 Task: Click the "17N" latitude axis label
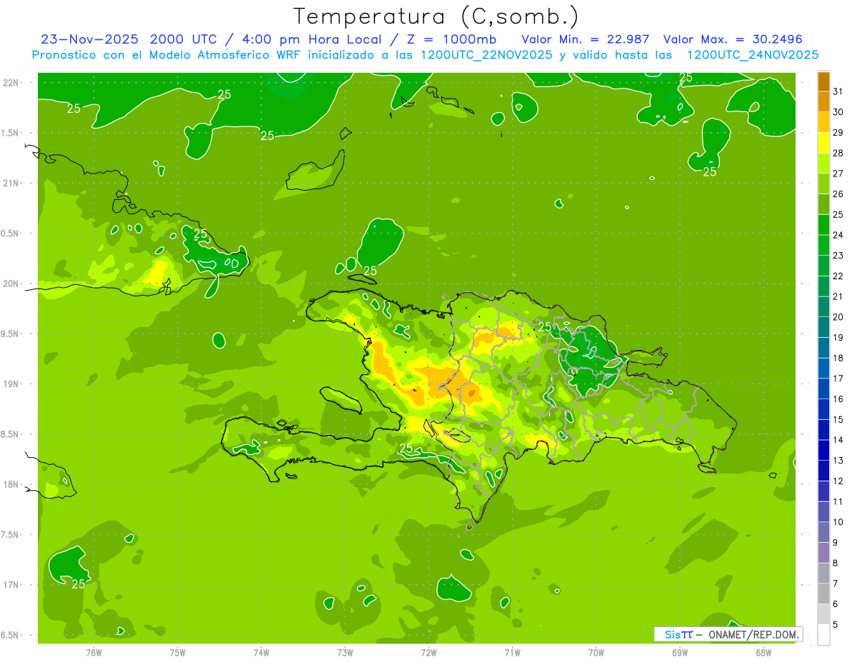tap(11, 585)
